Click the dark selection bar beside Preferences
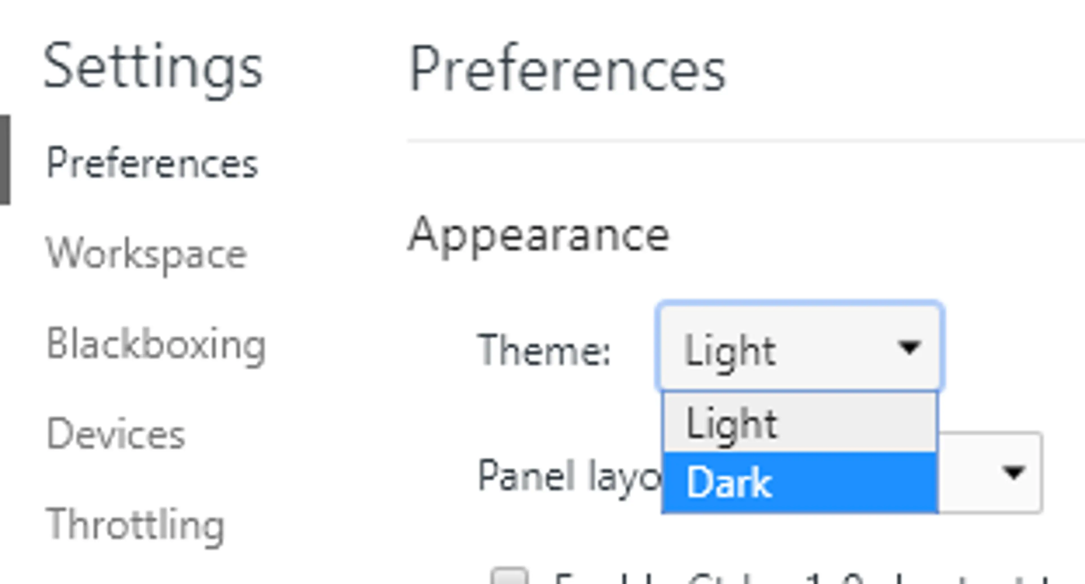Viewport: 1085px width, 584px height. [x=5, y=160]
